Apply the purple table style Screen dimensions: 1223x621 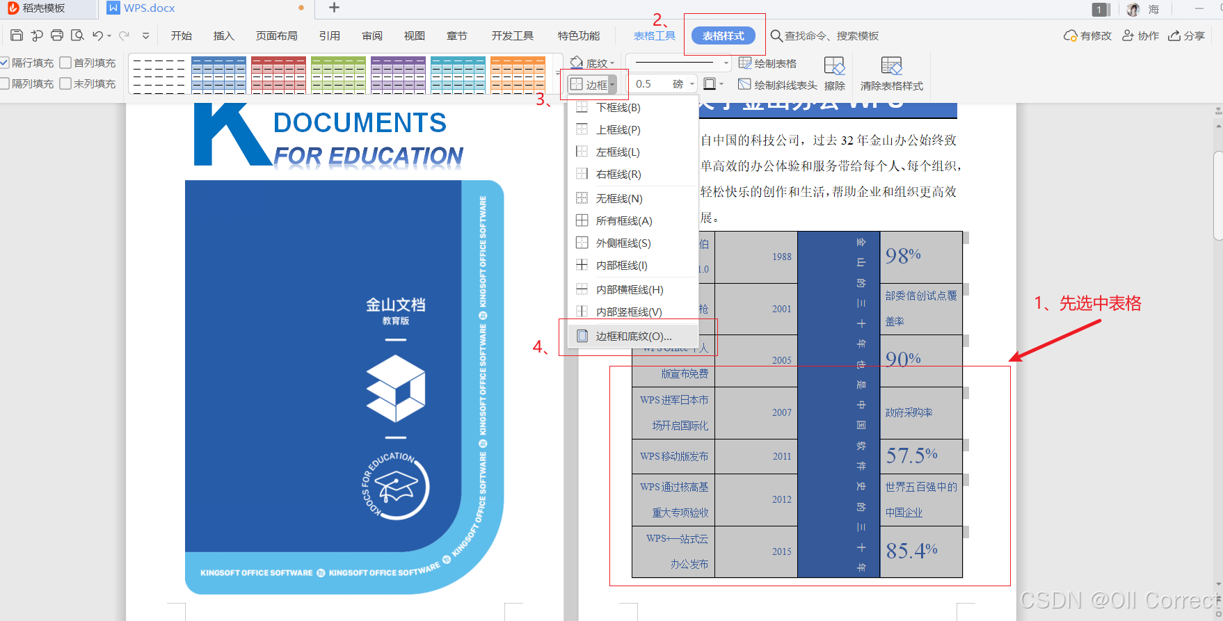pos(398,74)
